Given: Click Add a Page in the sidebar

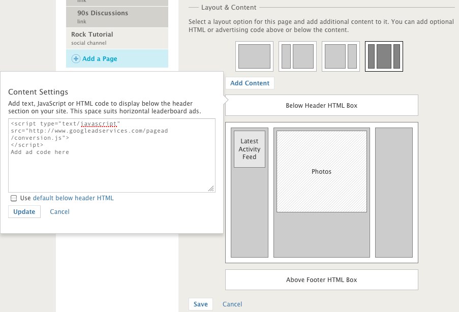Looking at the screenshot, I should click(x=117, y=58).
